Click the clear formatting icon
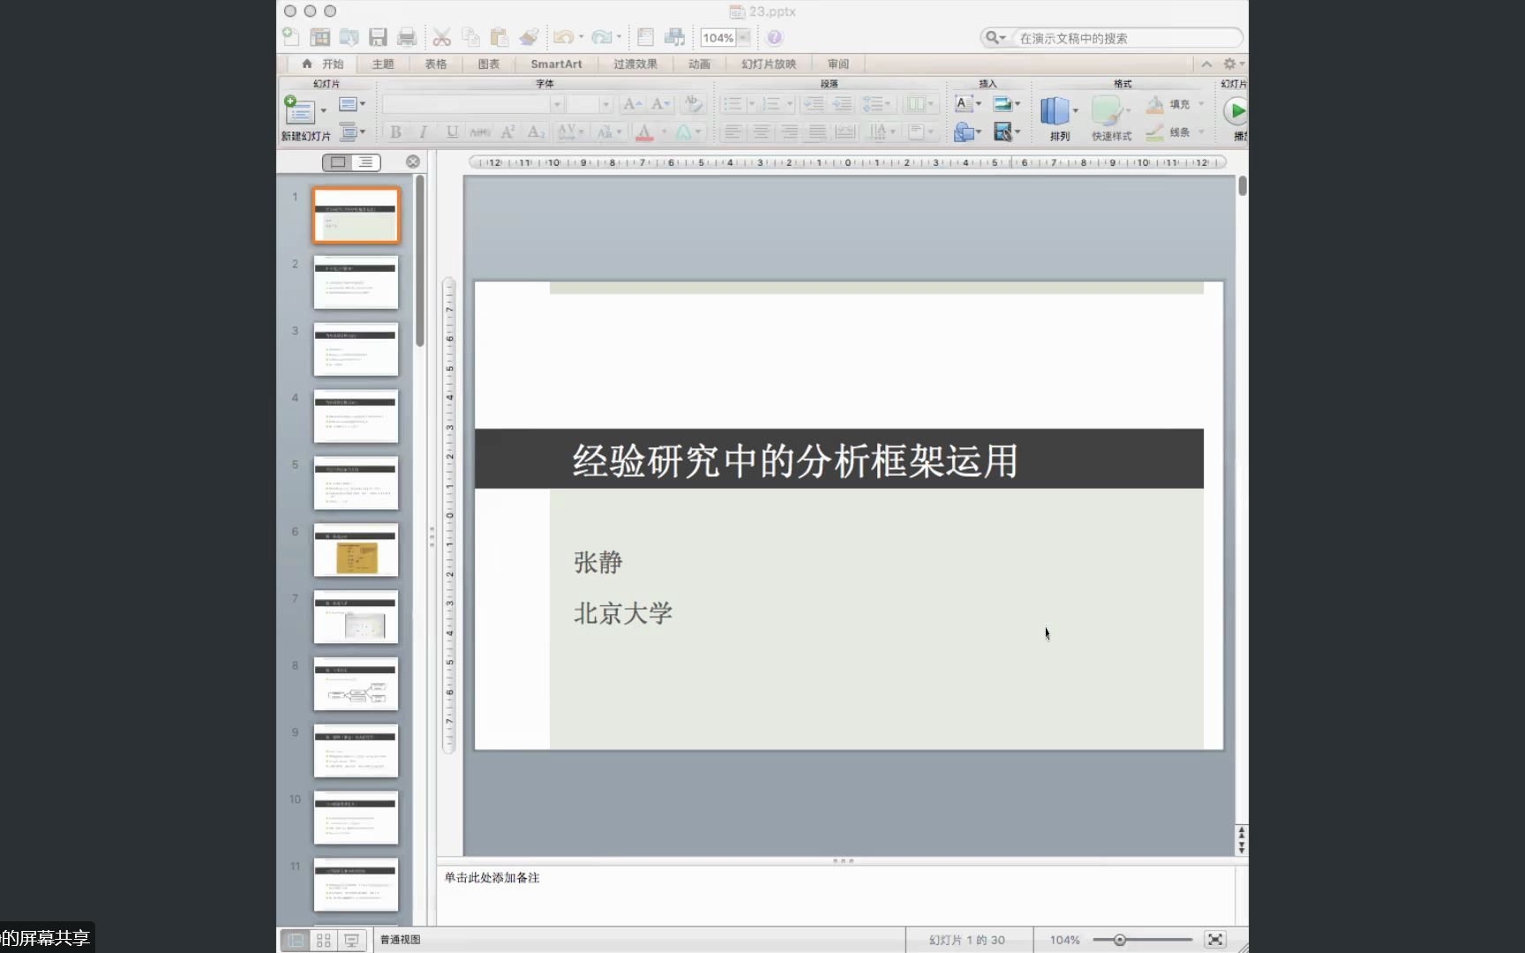This screenshot has width=1525, height=953. [x=694, y=104]
